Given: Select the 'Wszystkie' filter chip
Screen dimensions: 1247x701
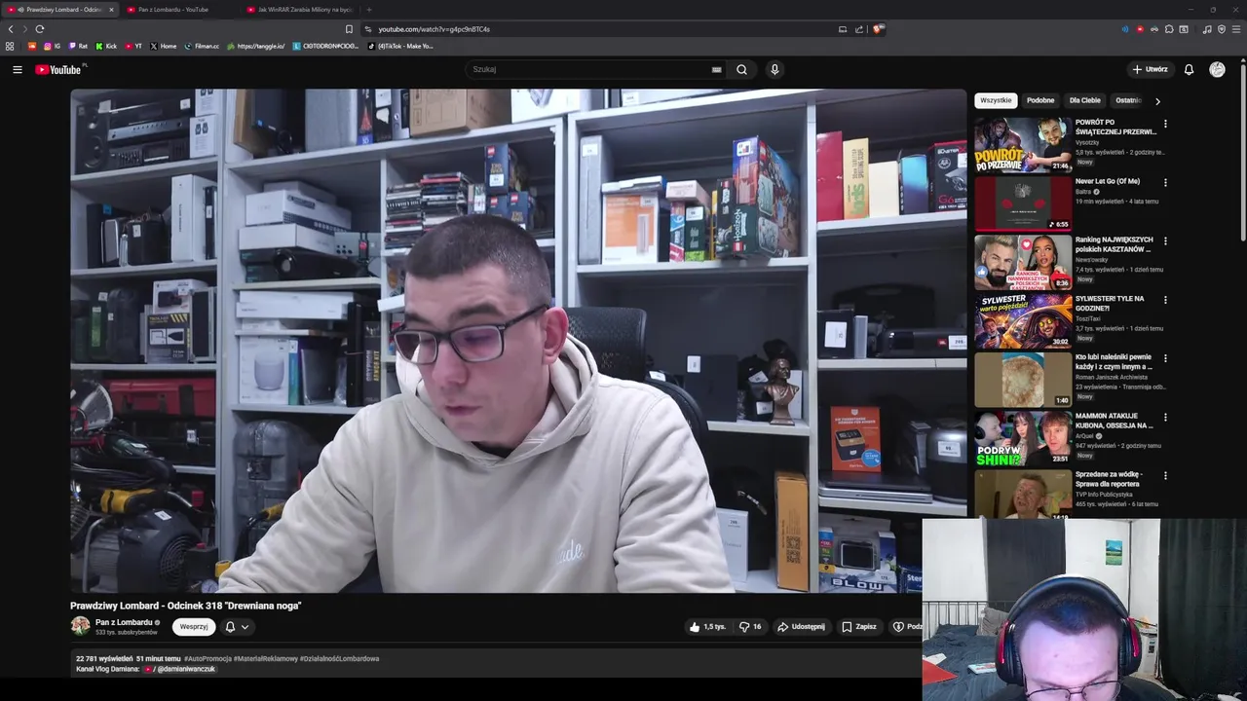Looking at the screenshot, I should [x=996, y=100].
